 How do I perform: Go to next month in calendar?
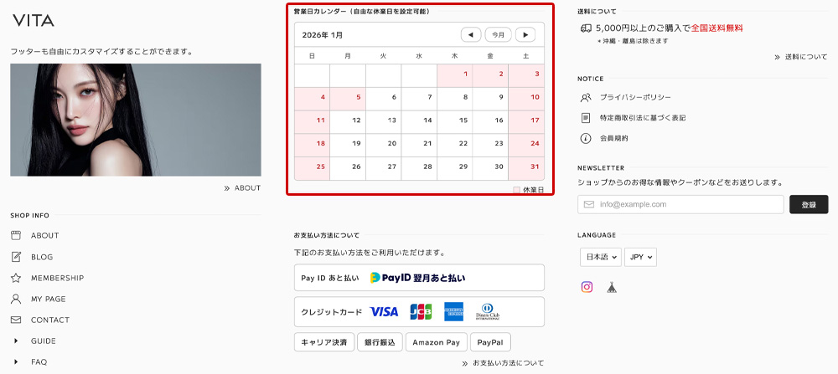525,35
